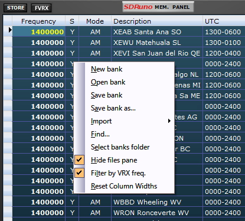Click the Description column header
The height and width of the screenshot is (221, 245).
coord(157,21)
